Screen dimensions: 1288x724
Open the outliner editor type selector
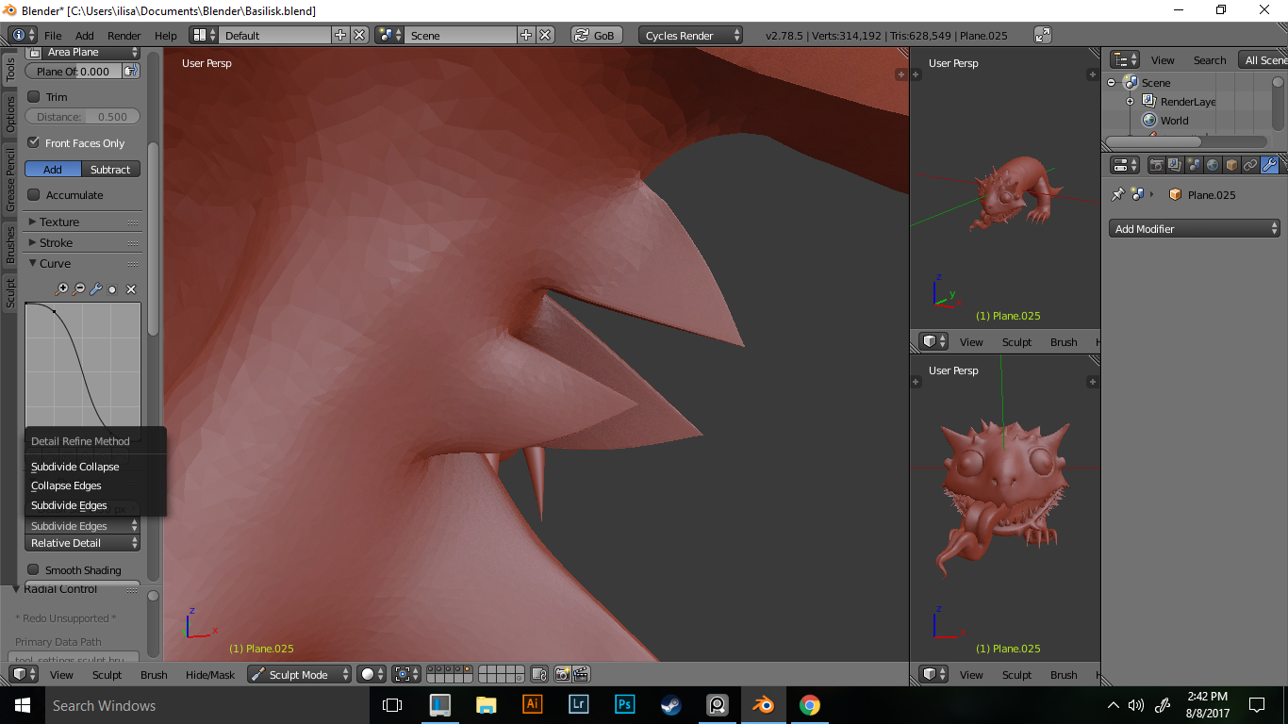1125,59
